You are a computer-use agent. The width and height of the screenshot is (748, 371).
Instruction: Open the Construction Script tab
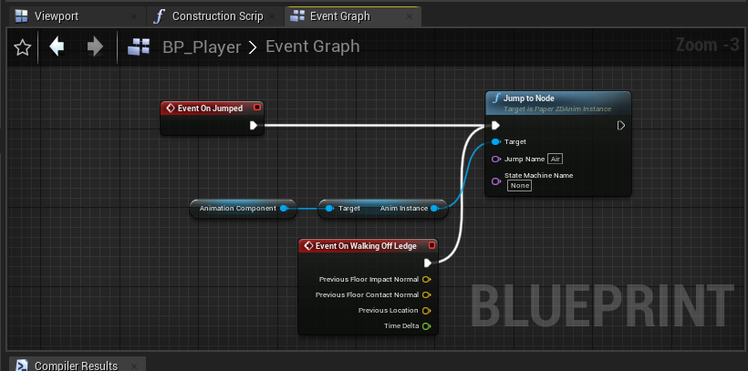[x=217, y=16]
